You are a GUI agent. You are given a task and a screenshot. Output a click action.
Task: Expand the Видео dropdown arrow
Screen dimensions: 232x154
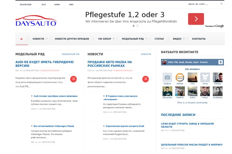point(184,38)
